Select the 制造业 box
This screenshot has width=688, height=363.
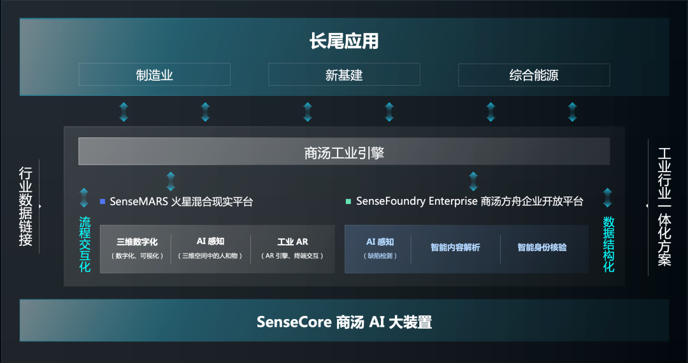point(154,74)
